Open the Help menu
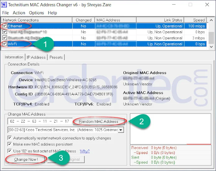This screenshot has width=216, height=171. [52, 13]
